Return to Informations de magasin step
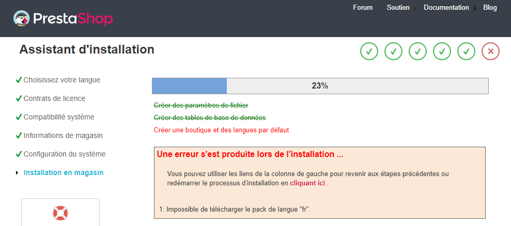 (63, 135)
